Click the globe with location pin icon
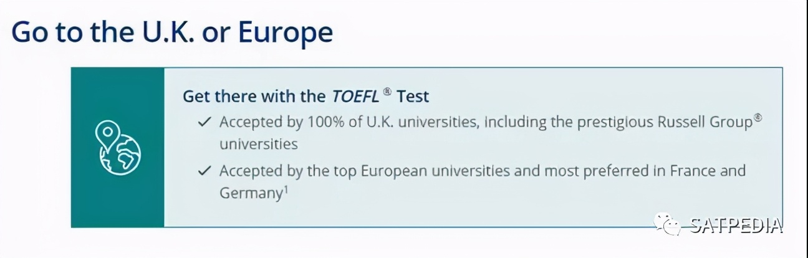This screenshot has width=808, height=258. (118, 147)
